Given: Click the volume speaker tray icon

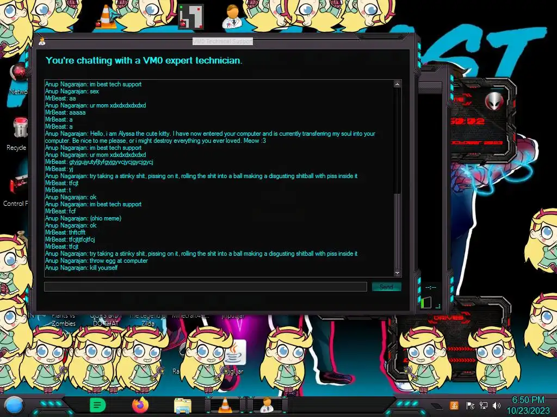Looking at the screenshot, I should (x=496, y=405).
